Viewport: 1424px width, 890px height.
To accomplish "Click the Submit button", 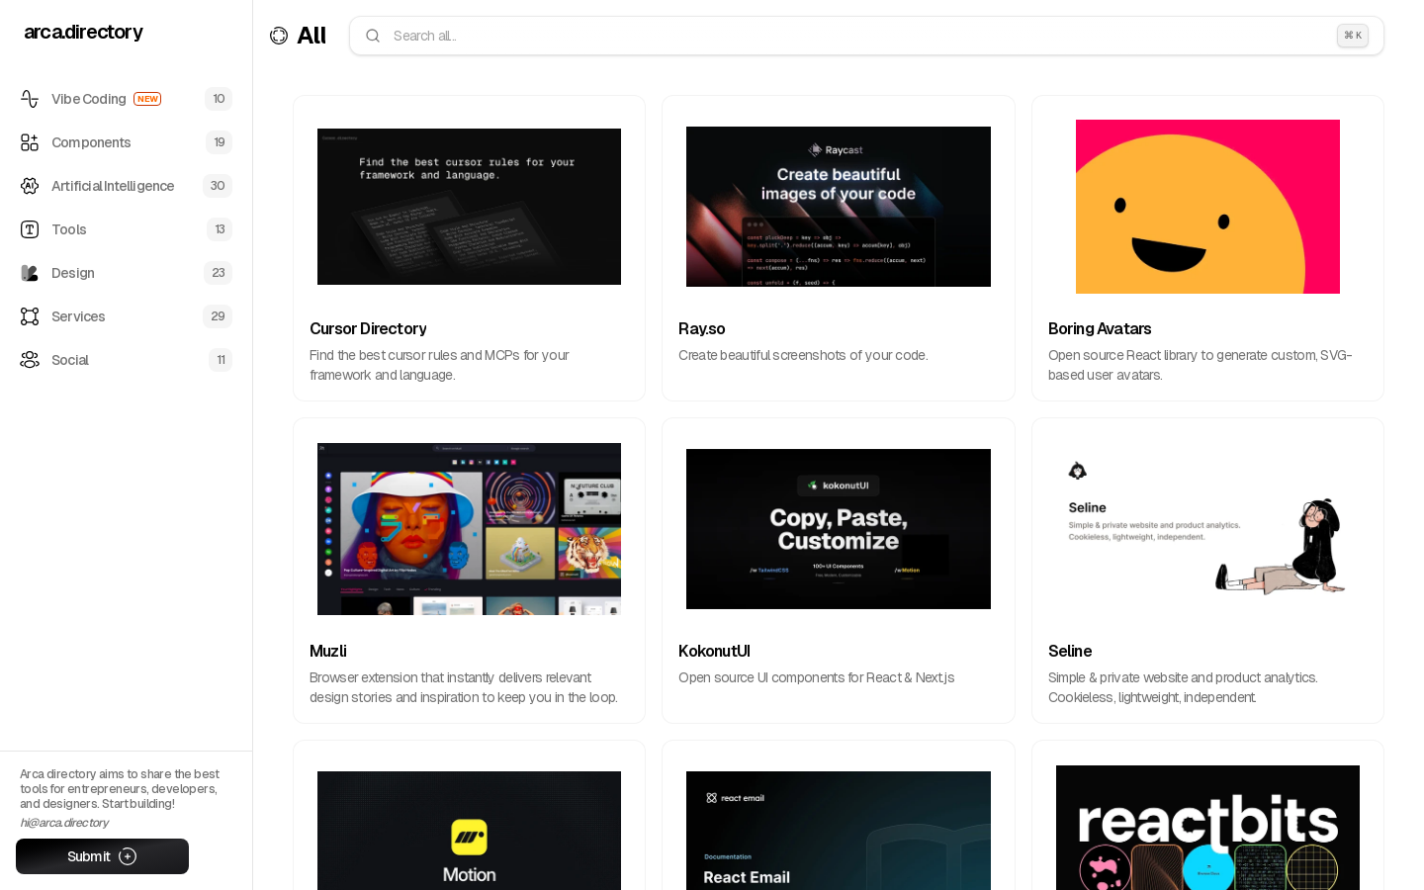I will pos(102,856).
